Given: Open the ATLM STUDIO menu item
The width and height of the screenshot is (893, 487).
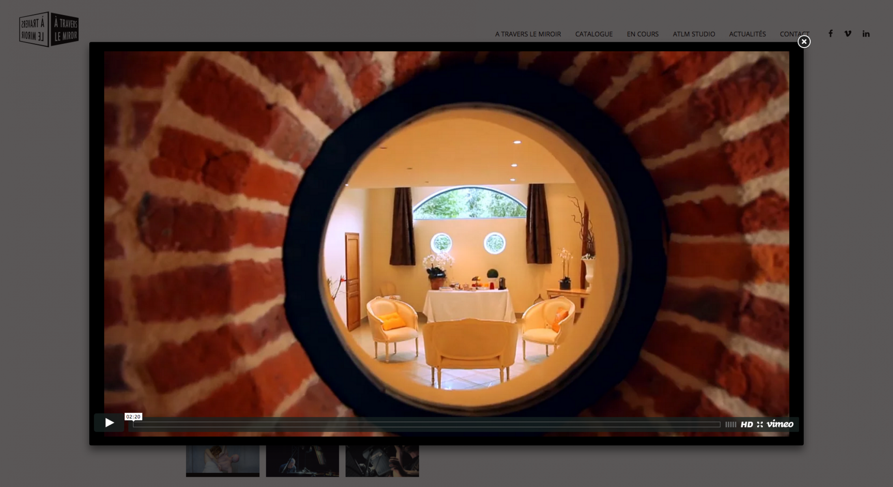Looking at the screenshot, I should [x=694, y=34].
